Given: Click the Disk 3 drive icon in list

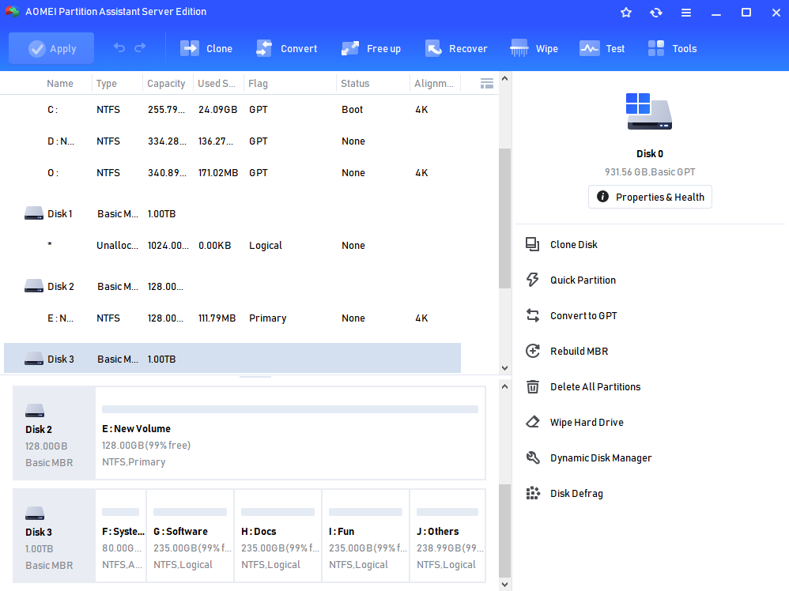Looking at the screenshot, I should point(34,359).
